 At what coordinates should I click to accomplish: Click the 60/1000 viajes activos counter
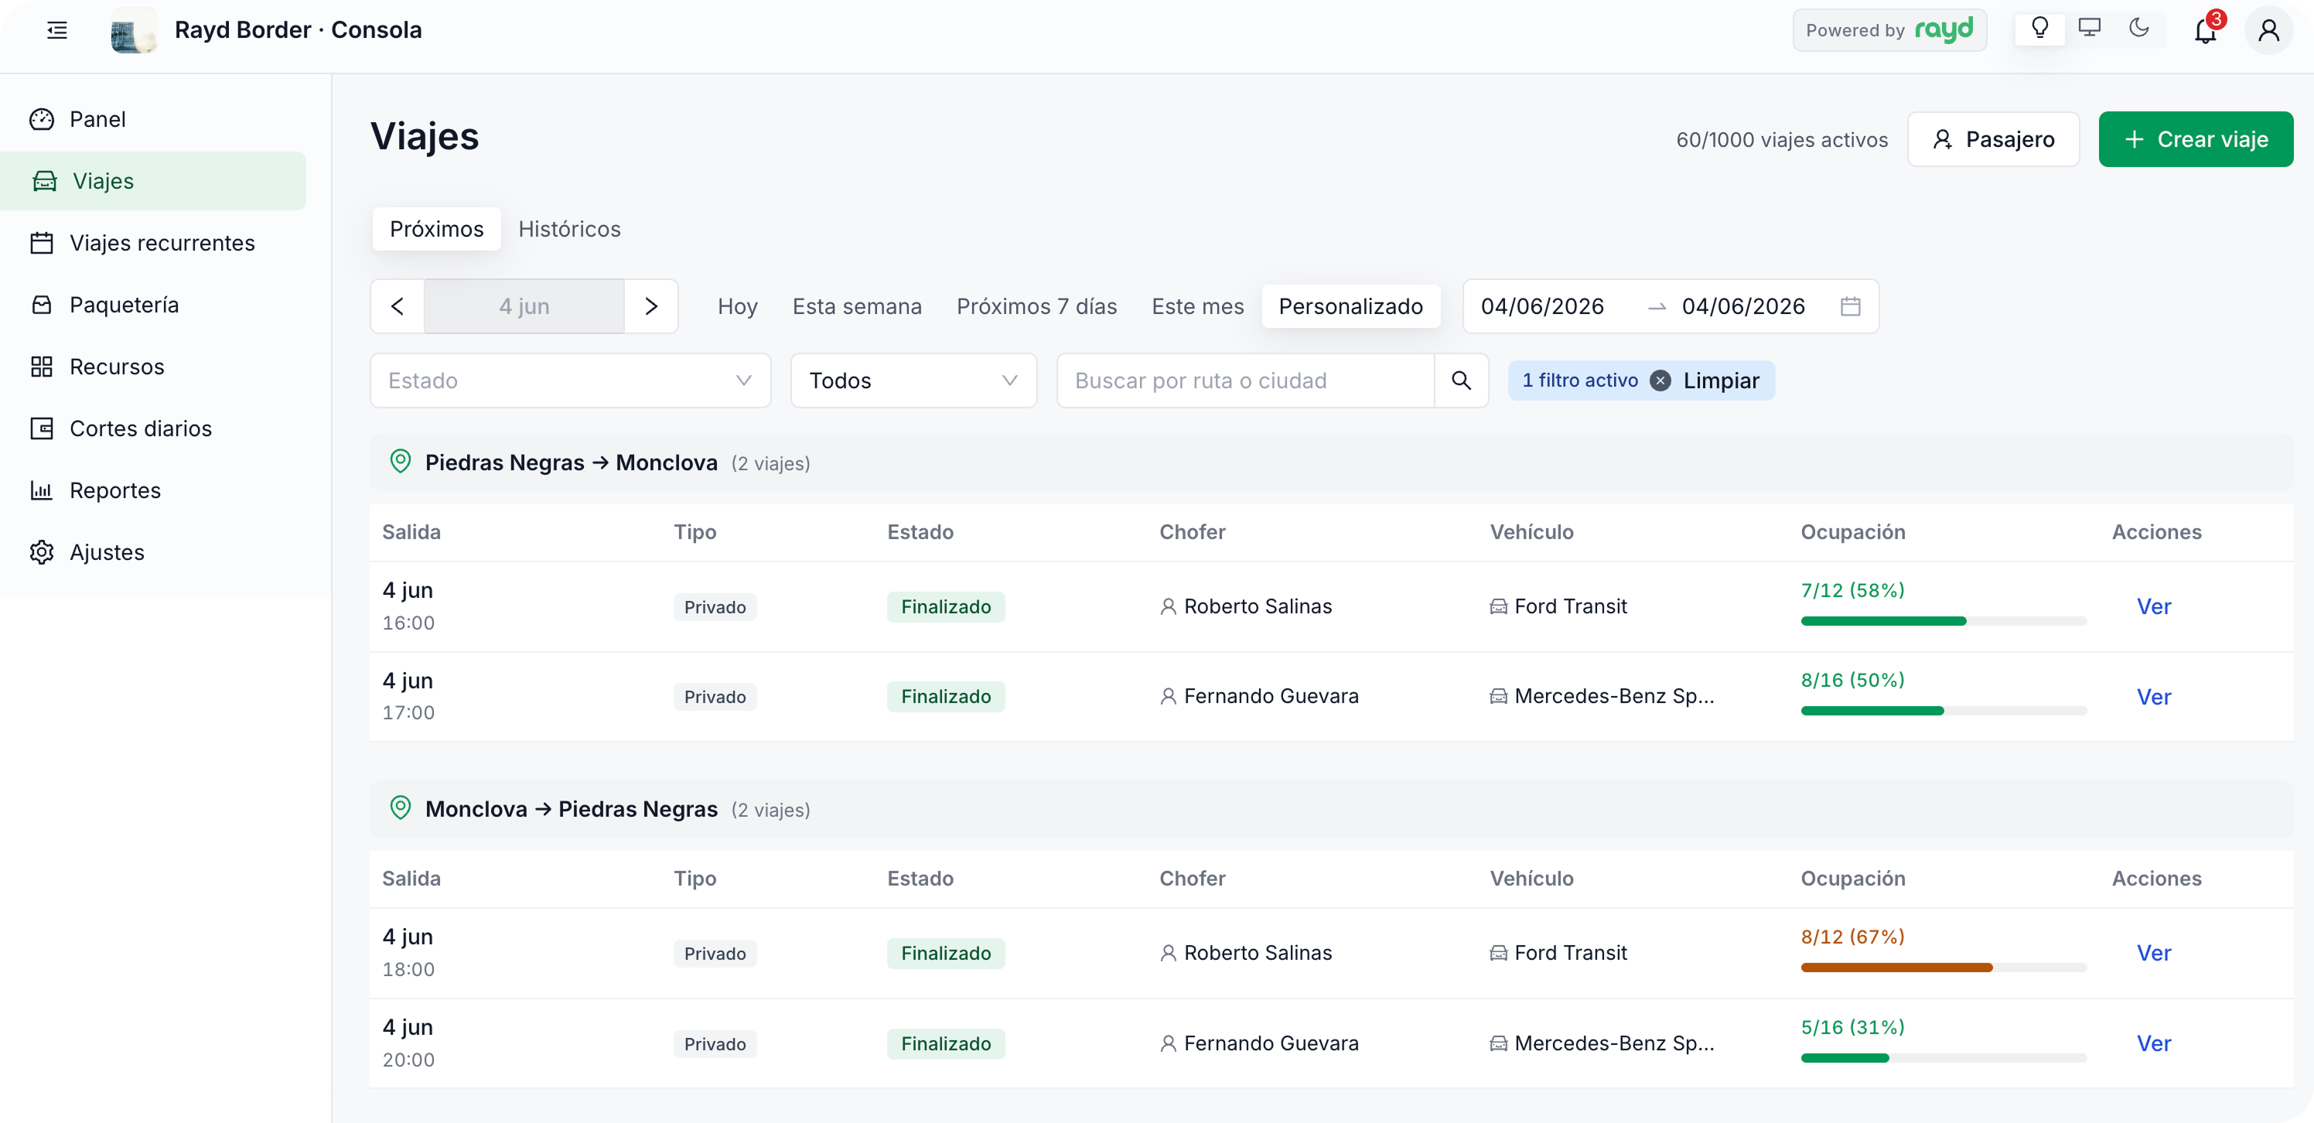[x=1781, y=140]
